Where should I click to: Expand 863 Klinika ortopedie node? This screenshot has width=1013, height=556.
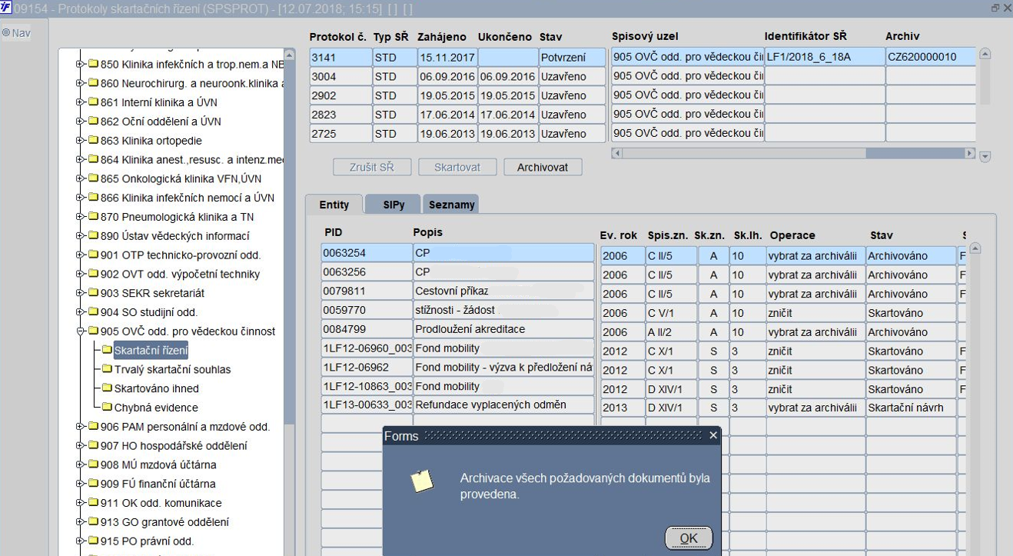pos(80,141)
